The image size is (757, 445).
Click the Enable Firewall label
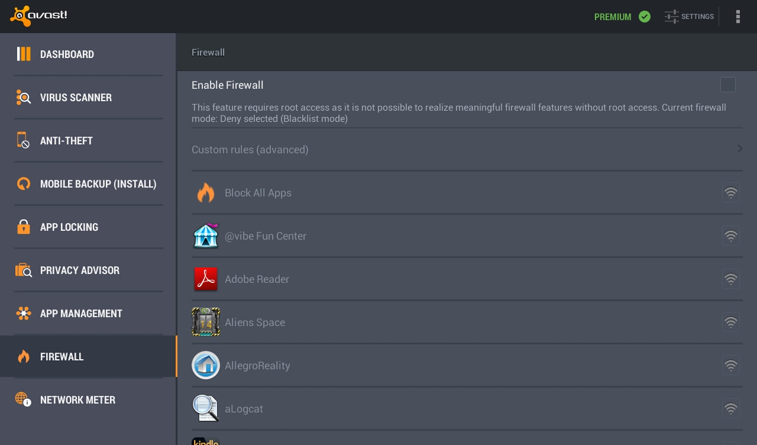[228, 85]
